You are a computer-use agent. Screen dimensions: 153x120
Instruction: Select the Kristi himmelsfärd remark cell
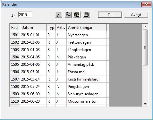point(87,79)
